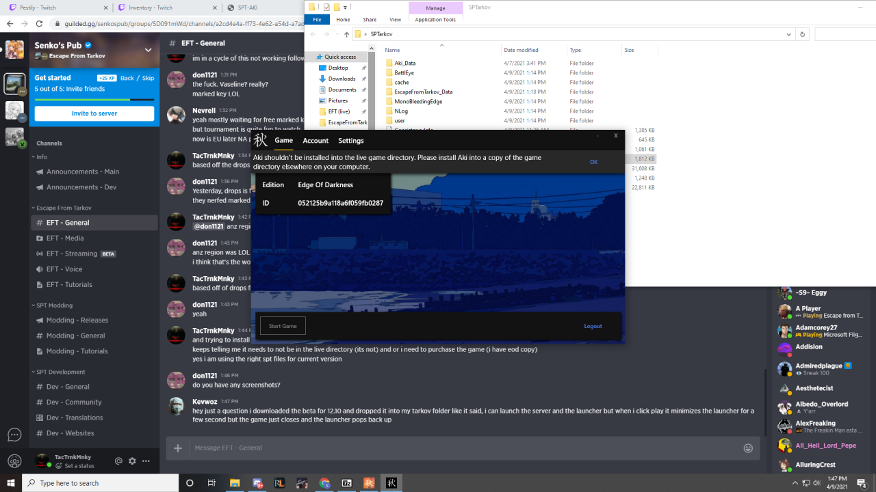The height and width of the screenshot is (492, 876).
Task: Collapse the Escape From Tarkov channel group
Action: [61, 208]
